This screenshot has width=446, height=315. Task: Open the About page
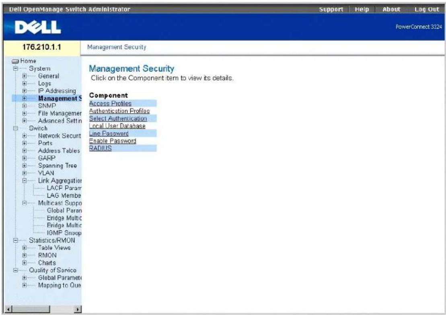pyautogui.click(x=391, y=9)
